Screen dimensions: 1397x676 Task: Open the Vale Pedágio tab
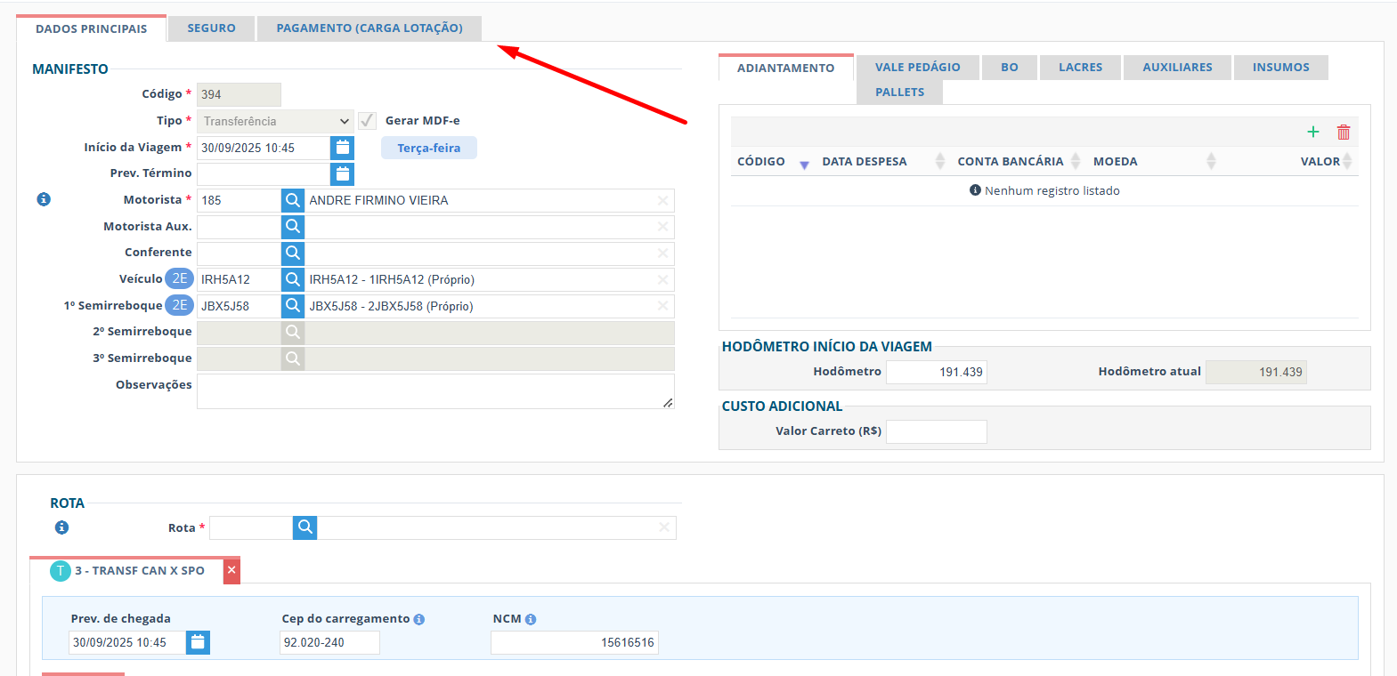click(x=917, y=68)
